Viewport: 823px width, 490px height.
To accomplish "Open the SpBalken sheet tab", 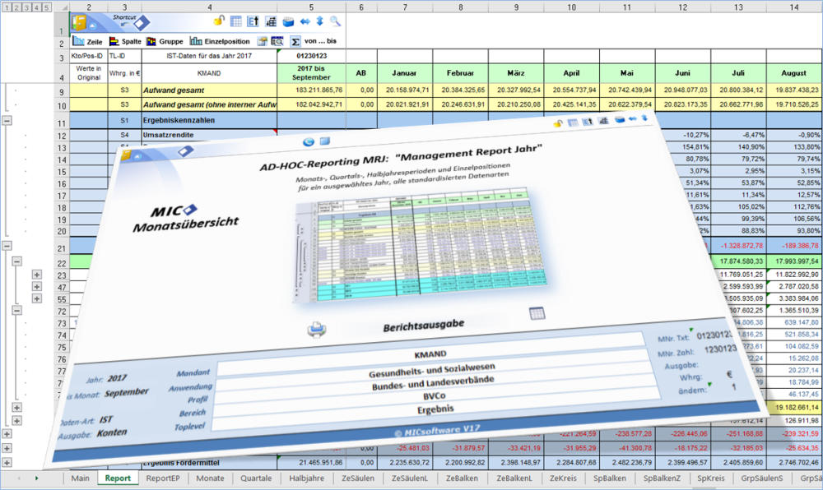I will click(610, 478).
